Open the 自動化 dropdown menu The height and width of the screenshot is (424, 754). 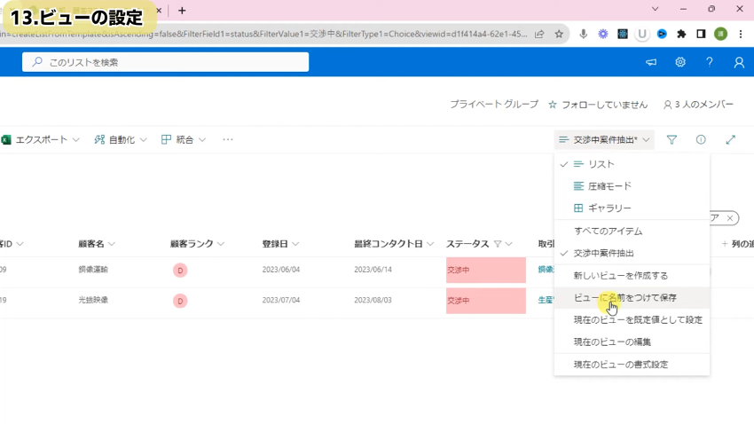tap(122, 140)
